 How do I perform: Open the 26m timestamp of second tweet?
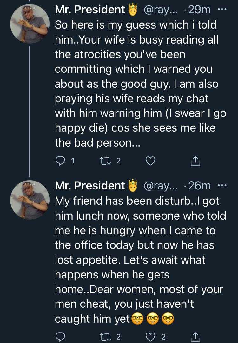tap(199, 185)
